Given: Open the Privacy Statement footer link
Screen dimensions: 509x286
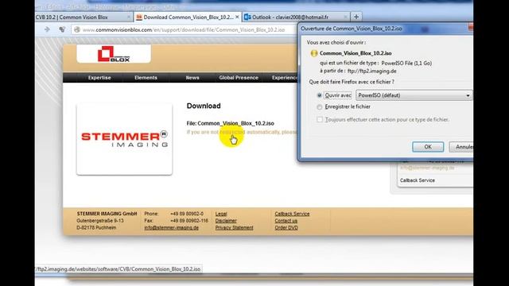Looking at the screenshot, I should 234,228.
